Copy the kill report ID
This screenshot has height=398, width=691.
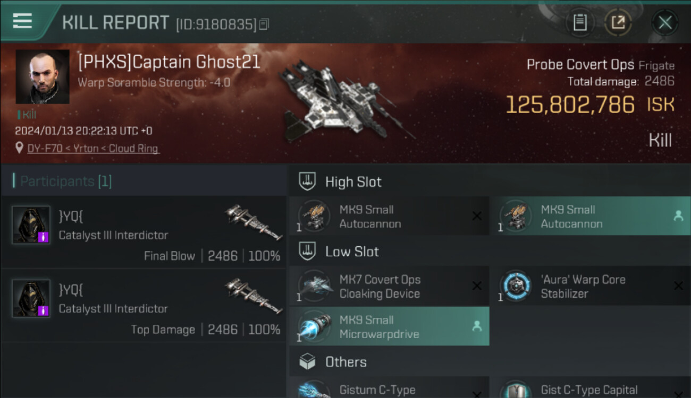point(264,24)
